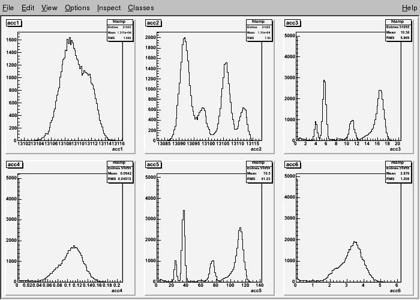Screen dimensions: 420x300
Task: Click the acc2 x-axis title label
Action: click(x=256, y=149)
